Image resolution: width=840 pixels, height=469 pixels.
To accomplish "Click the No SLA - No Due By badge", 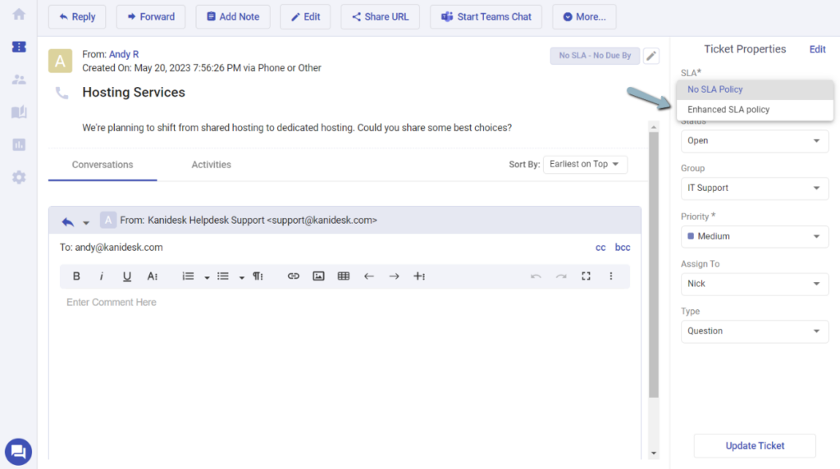I will tap(595, 56).
